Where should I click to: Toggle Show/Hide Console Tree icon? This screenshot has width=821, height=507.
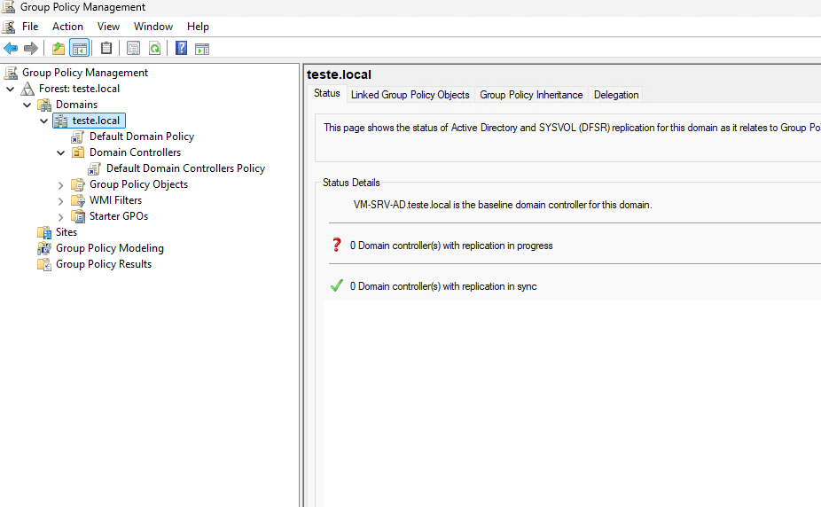80,49
